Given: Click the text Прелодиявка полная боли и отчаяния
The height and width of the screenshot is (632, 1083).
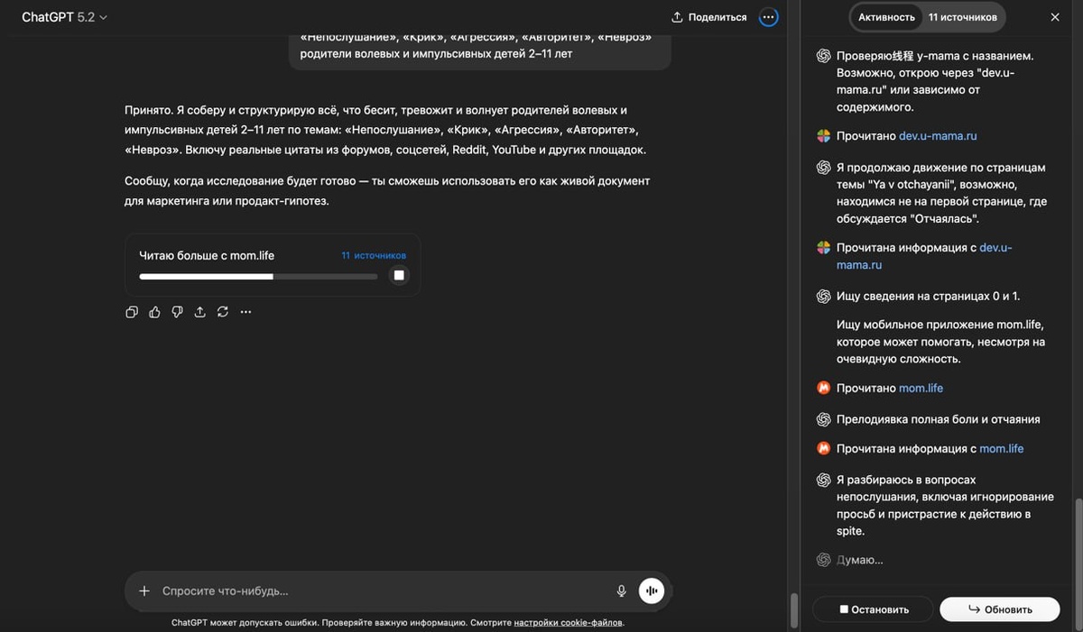Looking at the screenshot, I should (939, 419).
